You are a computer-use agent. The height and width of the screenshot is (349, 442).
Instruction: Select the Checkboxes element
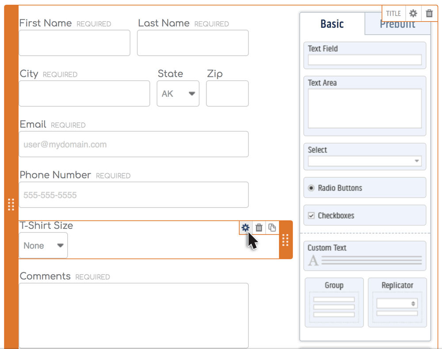[365, 215]
